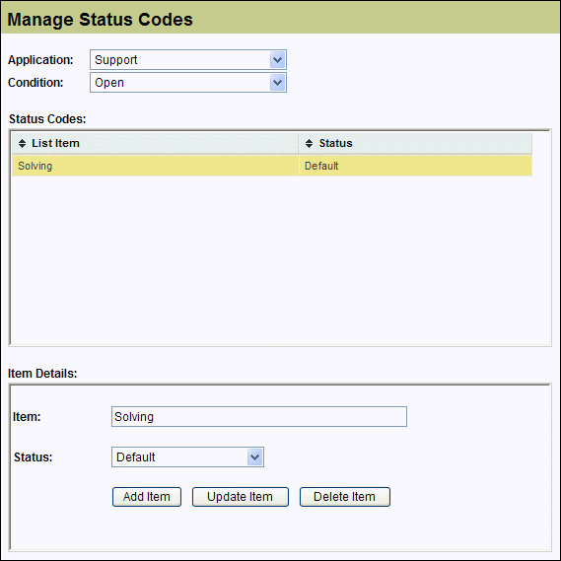Click the Support value in Application combo box

[x=116, y=60]
